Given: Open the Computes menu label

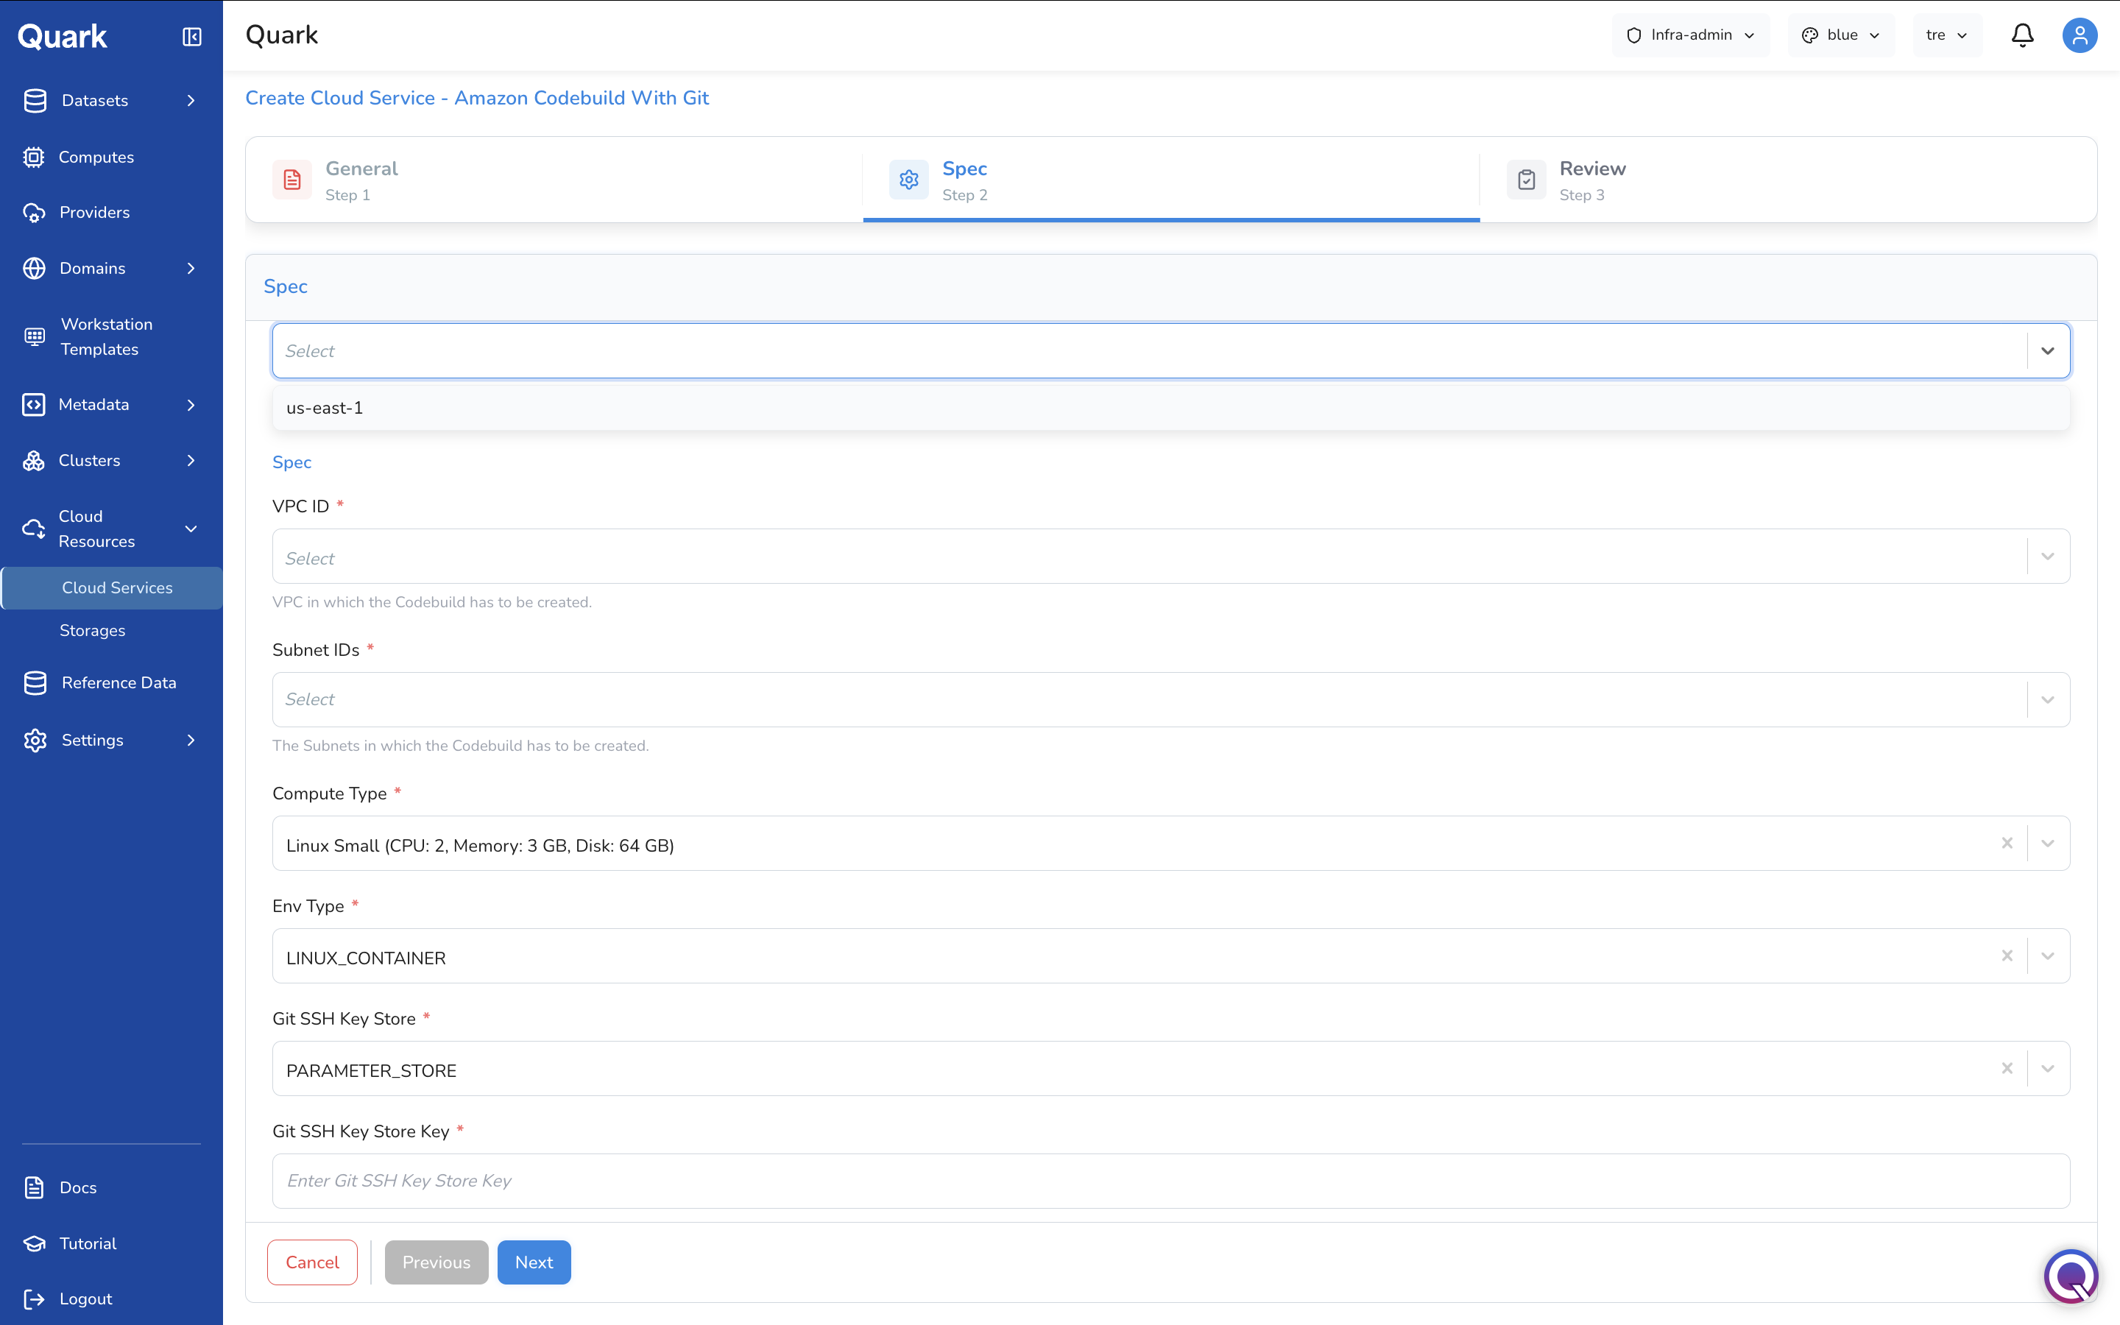Looking at the screenshot, I should point(96,157).
